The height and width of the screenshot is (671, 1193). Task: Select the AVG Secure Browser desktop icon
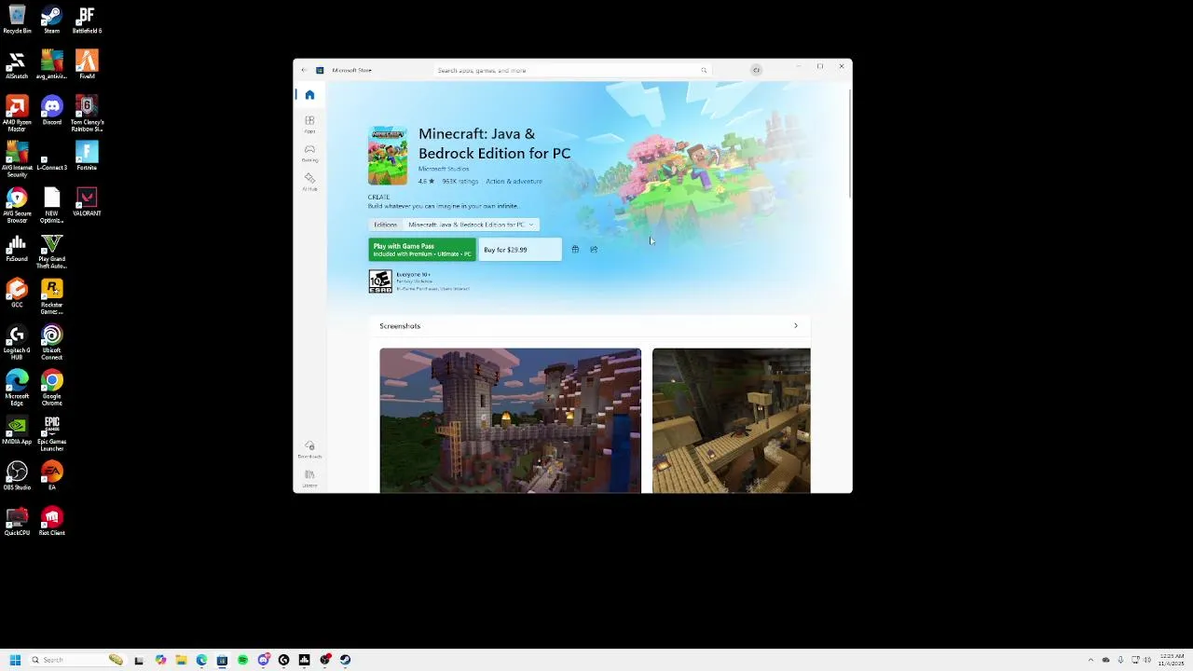tap(17, 206)
